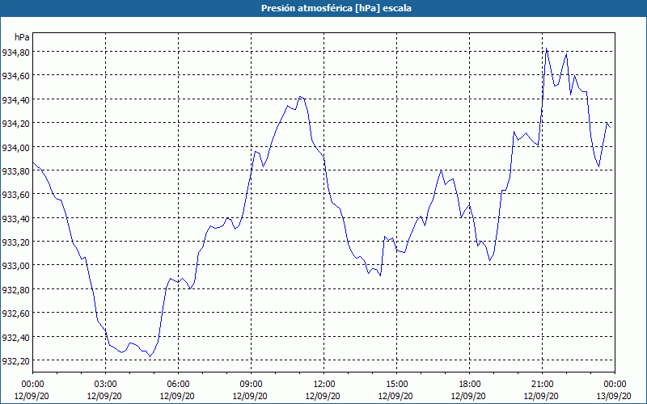This screenshot has width=647, height=404.
Task: Click the 932,80 y-axis label
Action: (15, 290)
